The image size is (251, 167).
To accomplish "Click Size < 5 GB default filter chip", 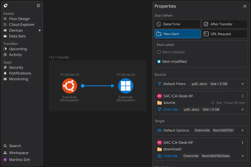I will 219,84.
